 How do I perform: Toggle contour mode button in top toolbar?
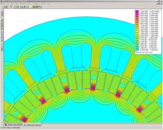pyautogui.click(x=14, y=7)
